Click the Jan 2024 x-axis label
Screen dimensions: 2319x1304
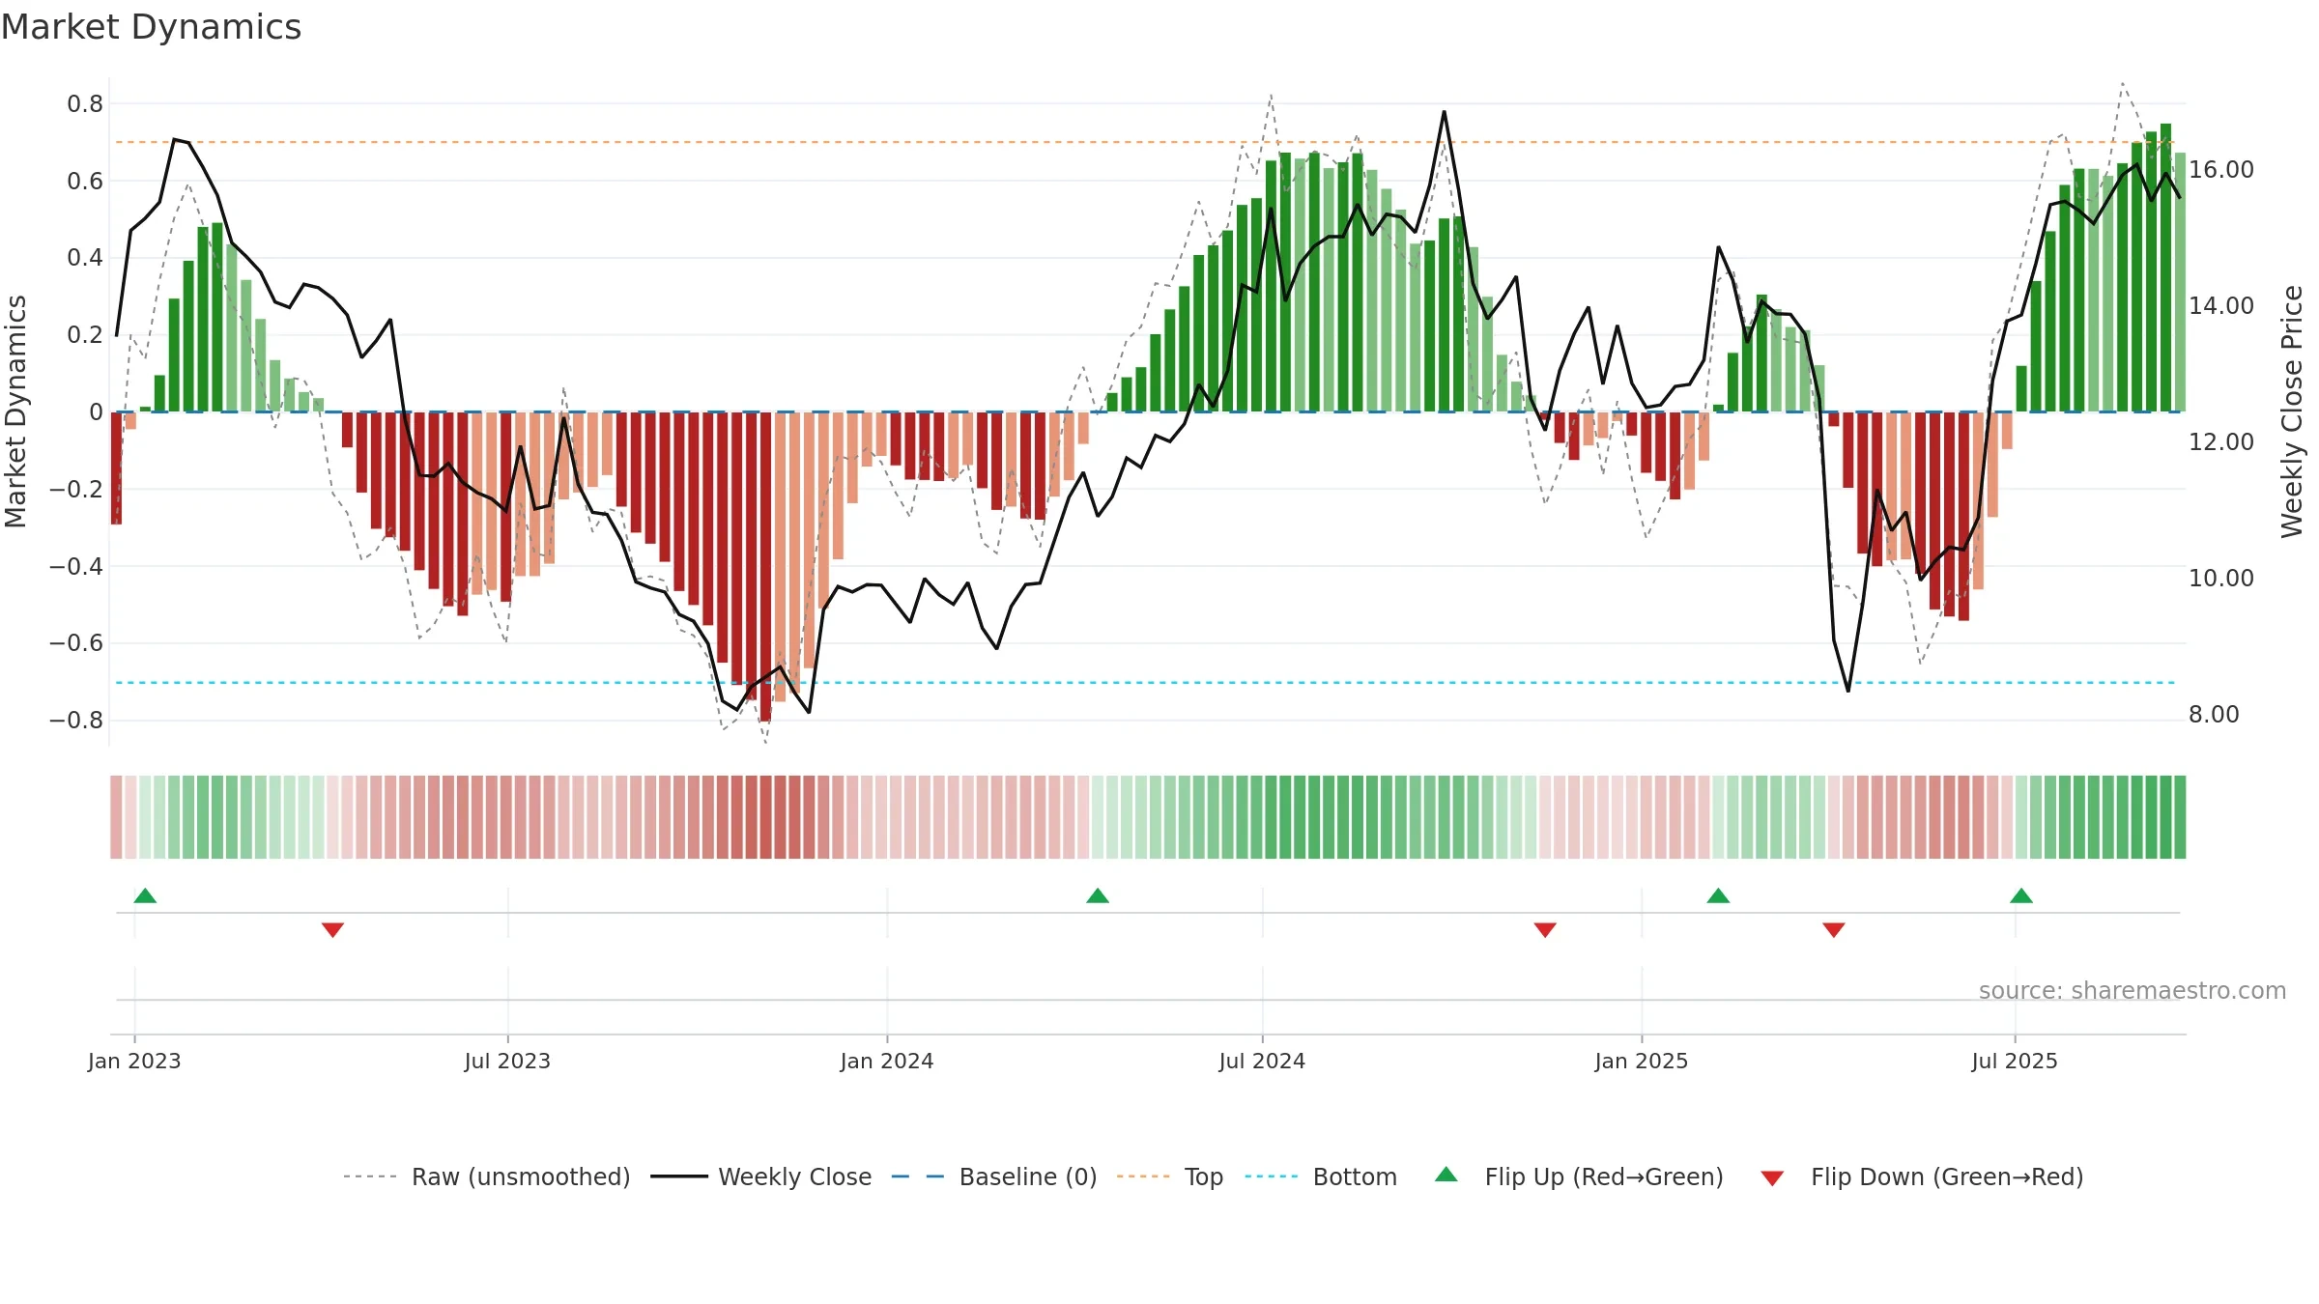[887, 1061]
